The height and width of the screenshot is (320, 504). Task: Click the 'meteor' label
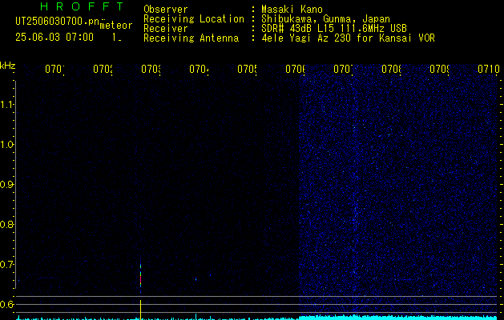click(x=116, y=26)
